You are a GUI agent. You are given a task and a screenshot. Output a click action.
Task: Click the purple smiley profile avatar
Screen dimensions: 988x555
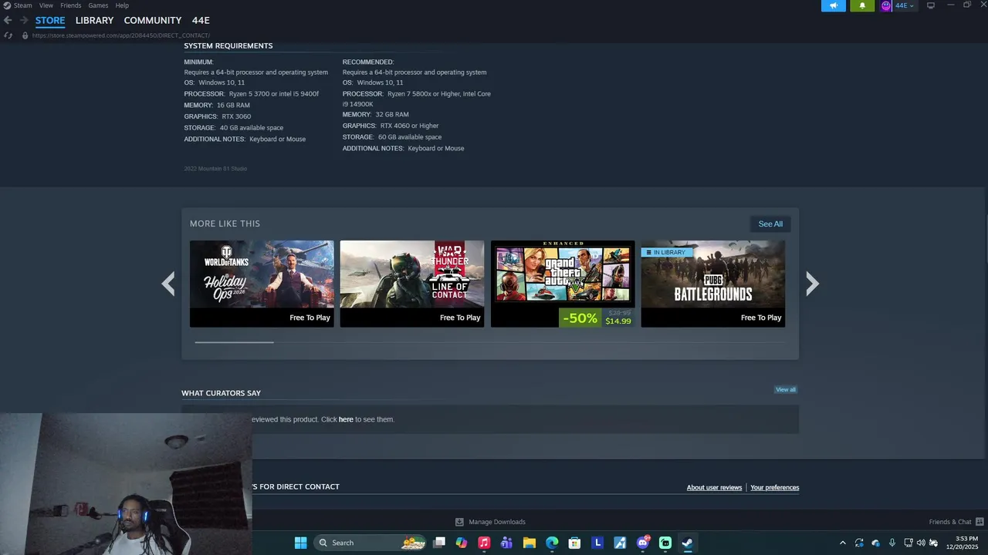885,5
